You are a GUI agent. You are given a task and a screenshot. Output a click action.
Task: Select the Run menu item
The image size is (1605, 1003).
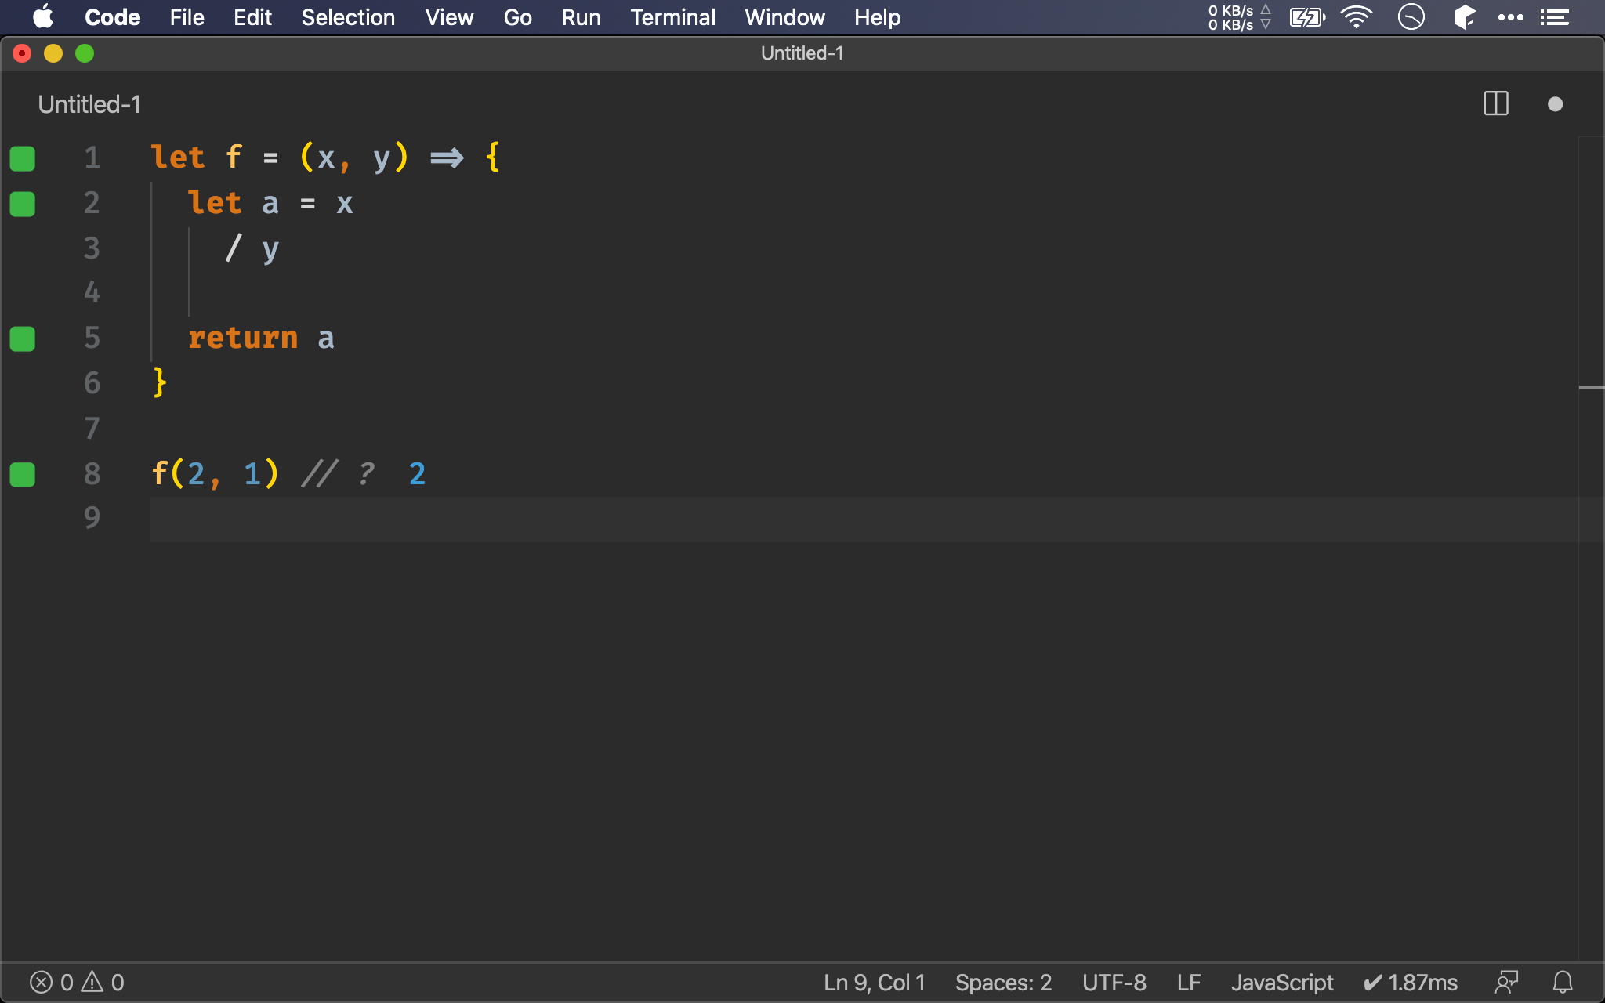(580, 16)
